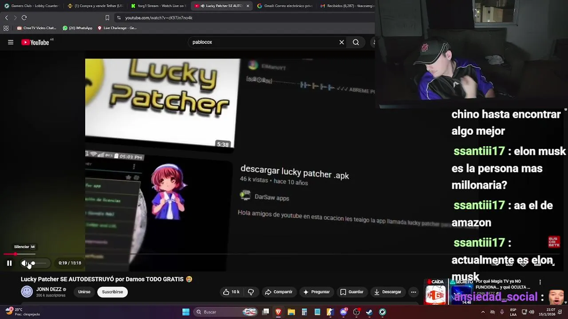Click the Compartir share button

pyautogui.click(x=278, y=292)
